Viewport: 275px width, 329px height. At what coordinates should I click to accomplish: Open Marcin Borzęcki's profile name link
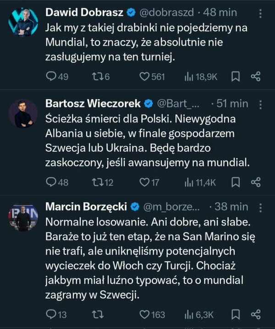click(x=86, y=207)
